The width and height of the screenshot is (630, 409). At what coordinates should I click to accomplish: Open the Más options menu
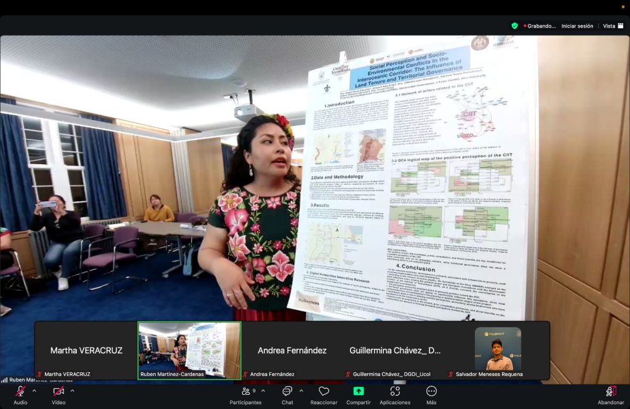(x=431, y=392)
